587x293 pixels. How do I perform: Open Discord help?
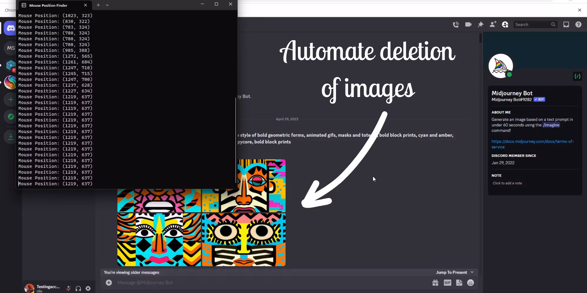(x=578, y=25)
